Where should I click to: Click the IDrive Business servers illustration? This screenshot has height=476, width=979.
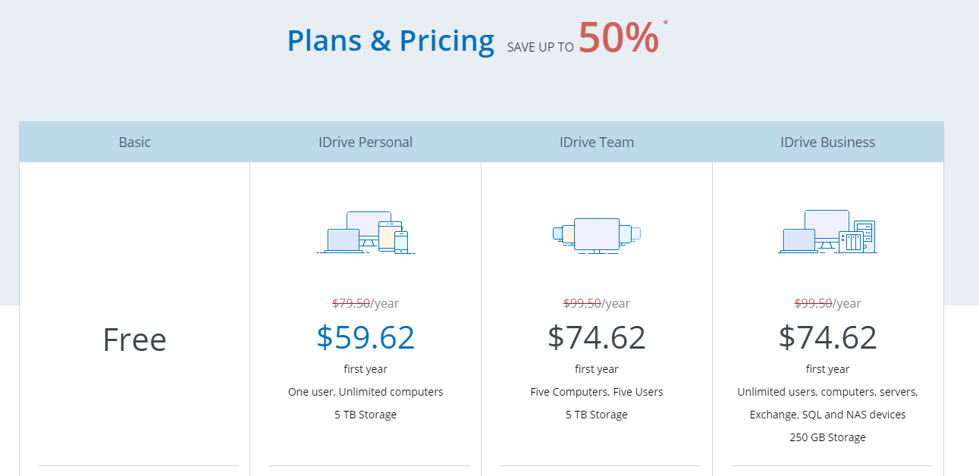point(828,232)
